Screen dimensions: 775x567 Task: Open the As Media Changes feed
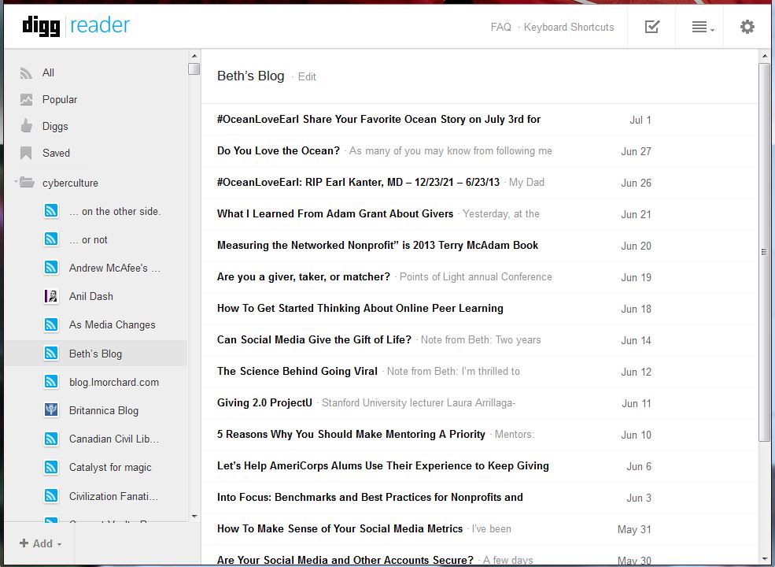[113, 325]
